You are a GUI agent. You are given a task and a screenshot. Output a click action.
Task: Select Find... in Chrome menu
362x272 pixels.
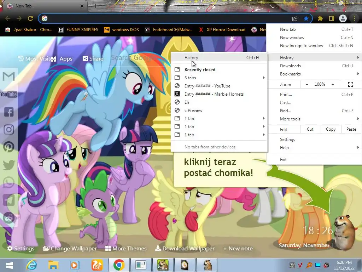click(314, 111)
